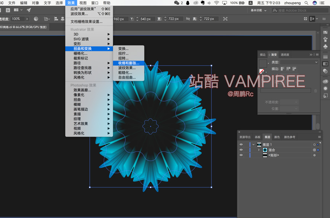Open the Brushes panel icon in dock
Screen dimensions: 330x218
[325, 39]
